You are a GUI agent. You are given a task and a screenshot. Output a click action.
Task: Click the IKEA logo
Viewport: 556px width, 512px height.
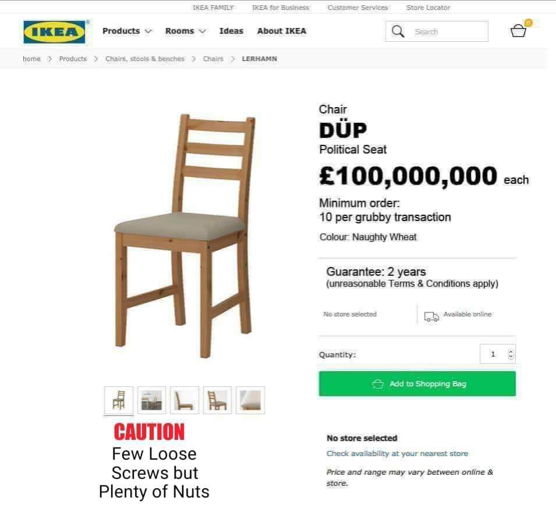click(54, 32)
